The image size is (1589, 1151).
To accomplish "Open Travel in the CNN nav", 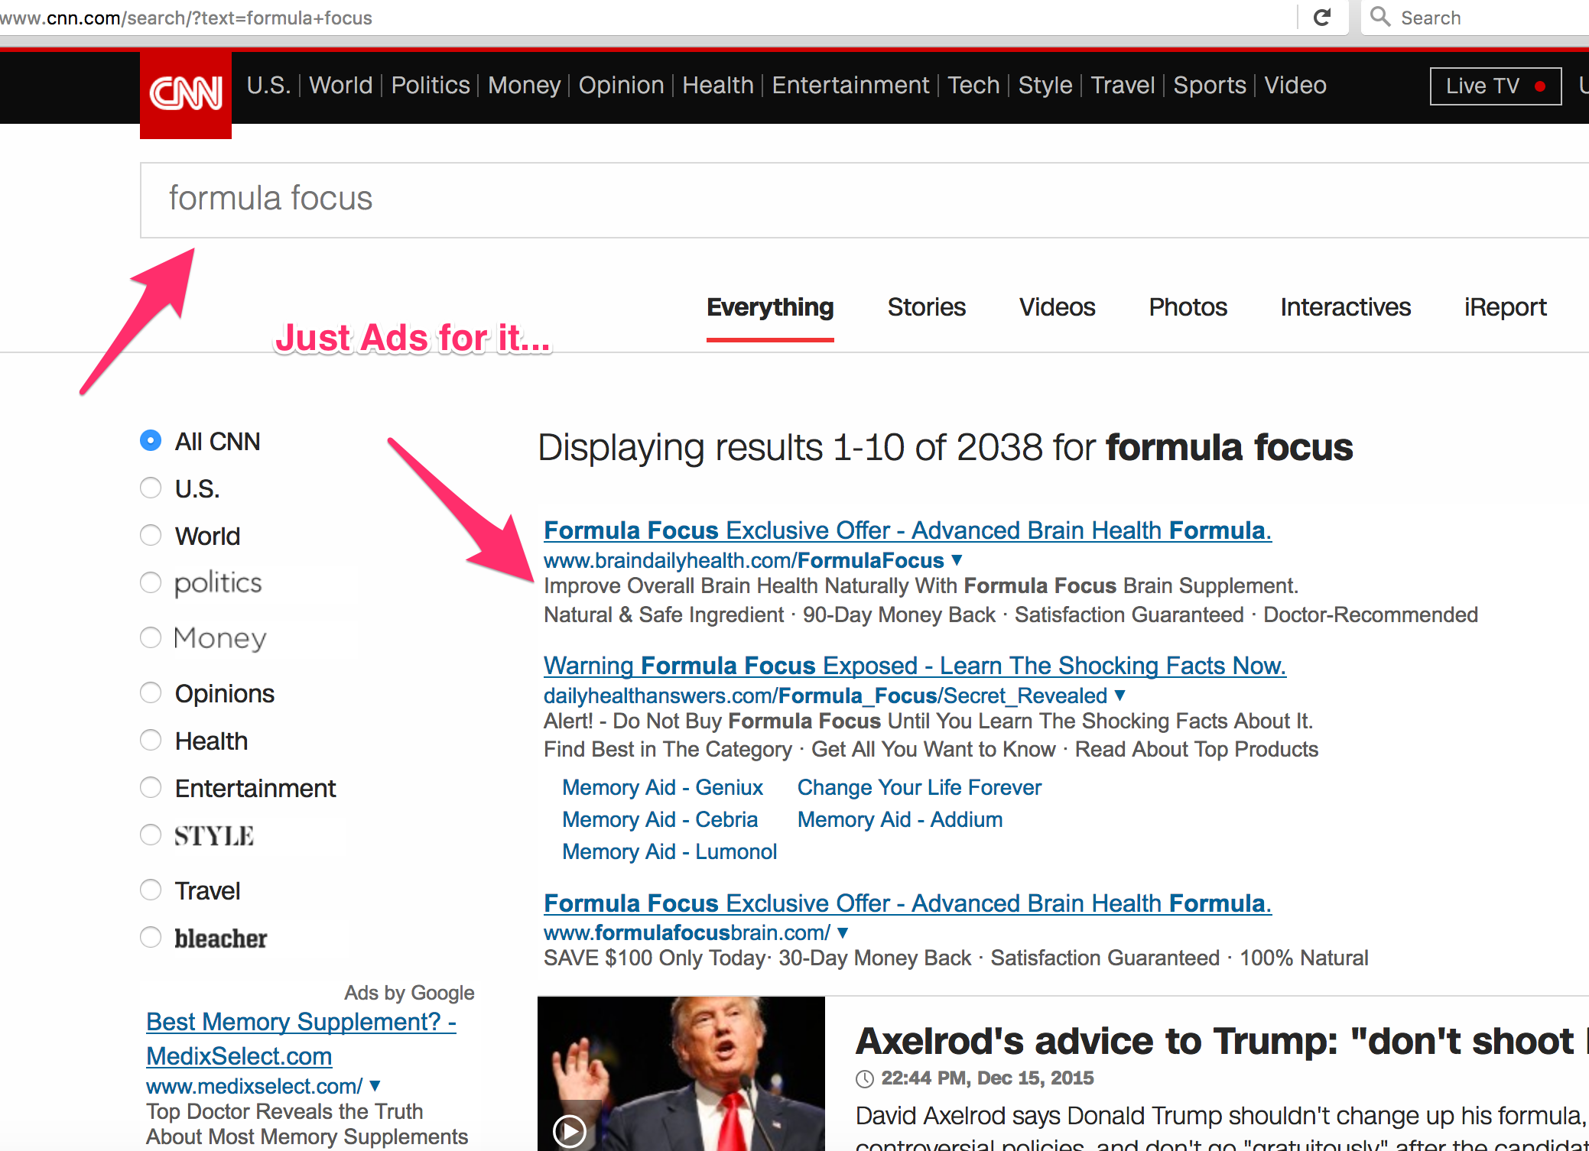I will pyautogui.click(x=1123, y=85).
